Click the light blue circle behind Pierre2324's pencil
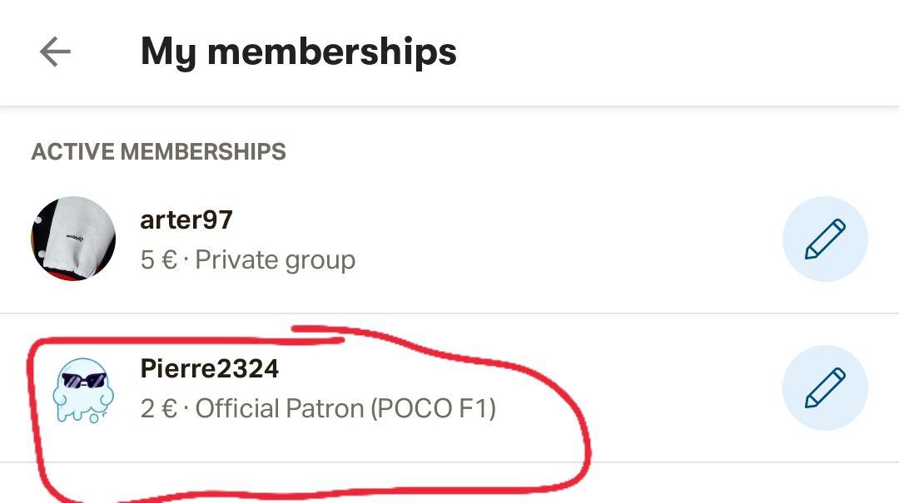The width and height of the screenshot is (899, 503). point(824,387)
